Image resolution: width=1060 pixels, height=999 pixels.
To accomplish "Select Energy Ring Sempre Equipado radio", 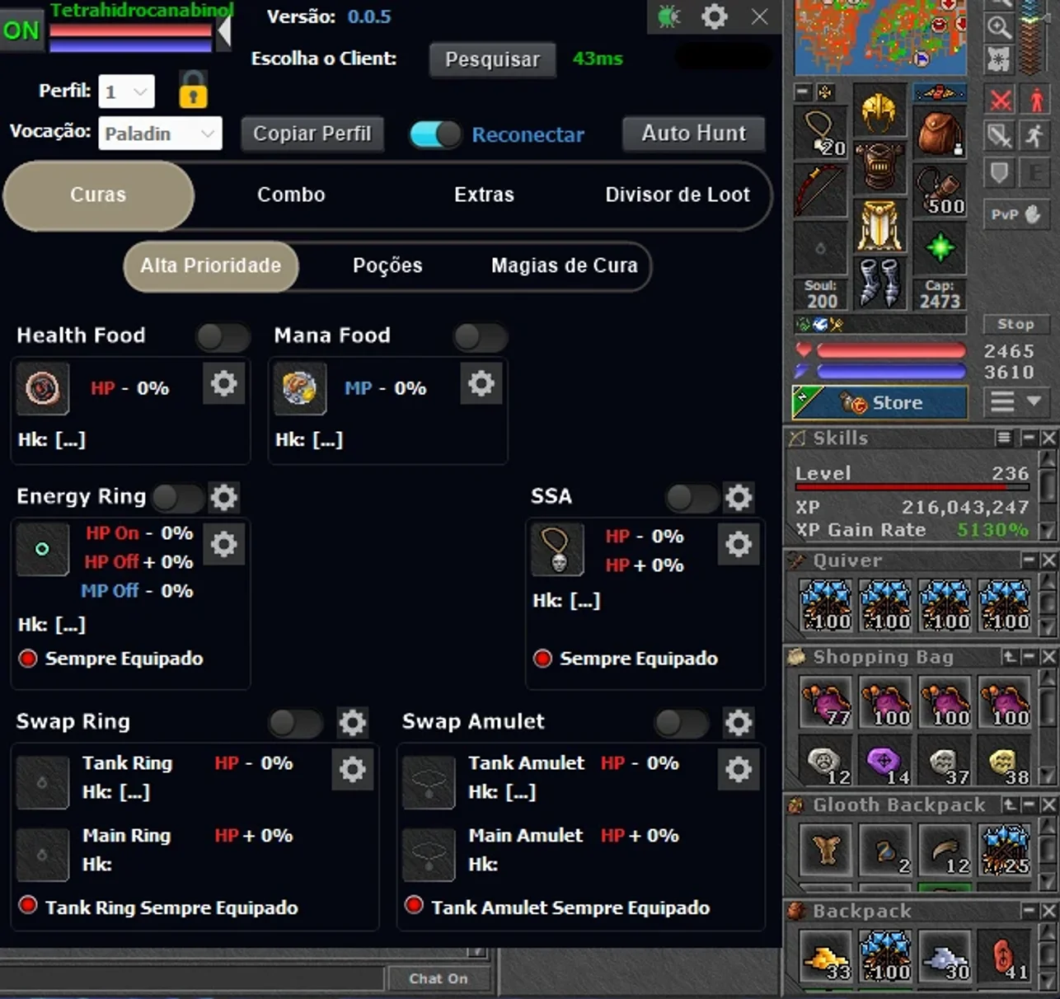I will point(28,659).
